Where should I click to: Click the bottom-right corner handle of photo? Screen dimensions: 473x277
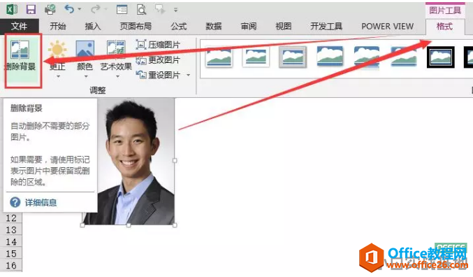(x=175, y=225)
